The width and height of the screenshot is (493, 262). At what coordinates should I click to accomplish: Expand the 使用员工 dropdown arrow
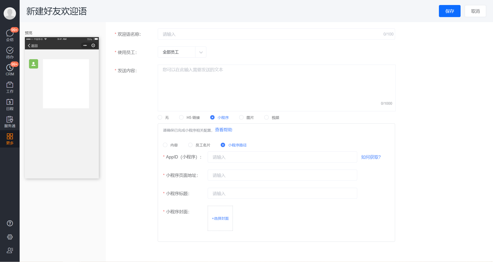pyautogui.click(x=201, y=52)
